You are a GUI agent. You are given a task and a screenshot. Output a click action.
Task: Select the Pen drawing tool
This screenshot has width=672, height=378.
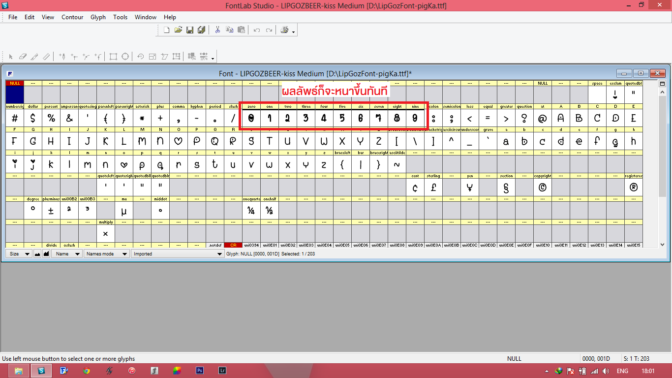point(62,57)
